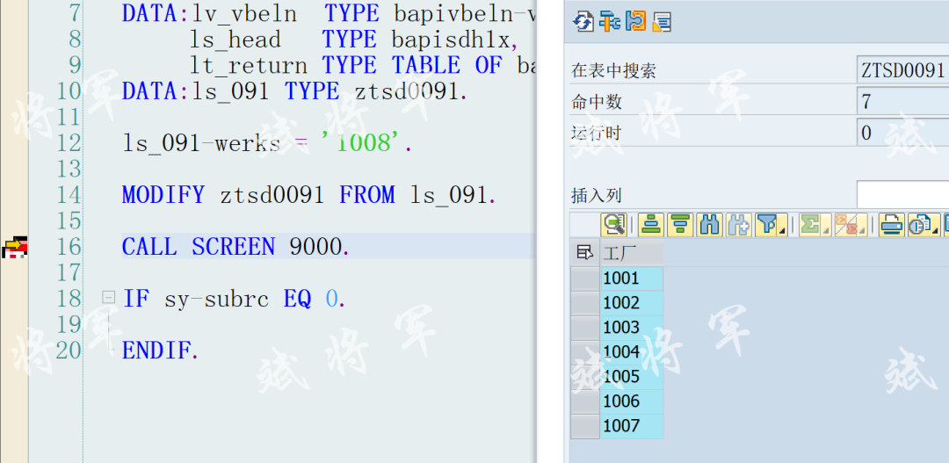
Task: Click line number 12 in the editor gutter
Action: pos(69,143)
